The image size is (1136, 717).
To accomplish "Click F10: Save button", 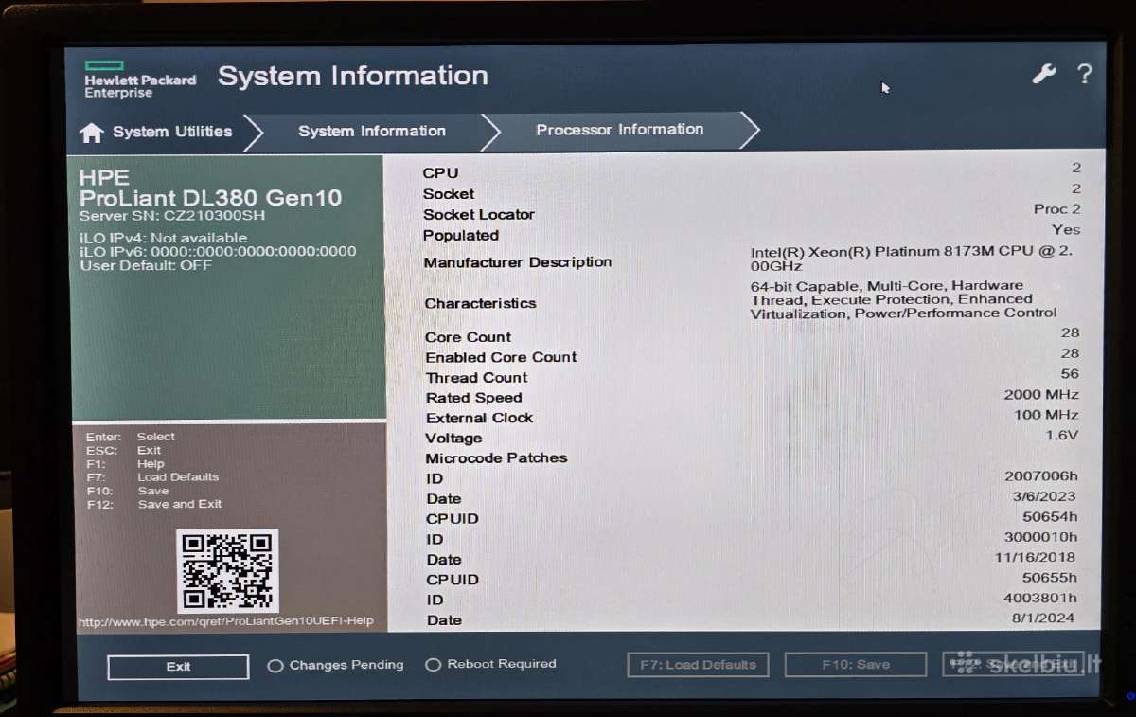I will click(x=856, y=665).
